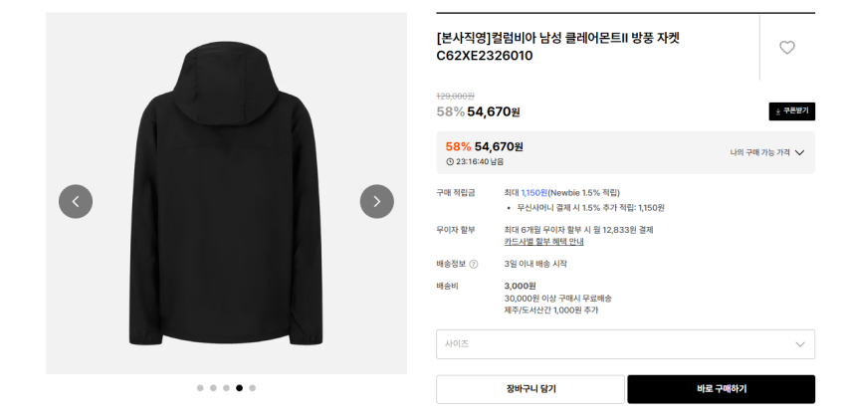Viewport: 846px width, 418px height.
Task: Open the 사이즈 size dropdown
Action: click(625, 344)
